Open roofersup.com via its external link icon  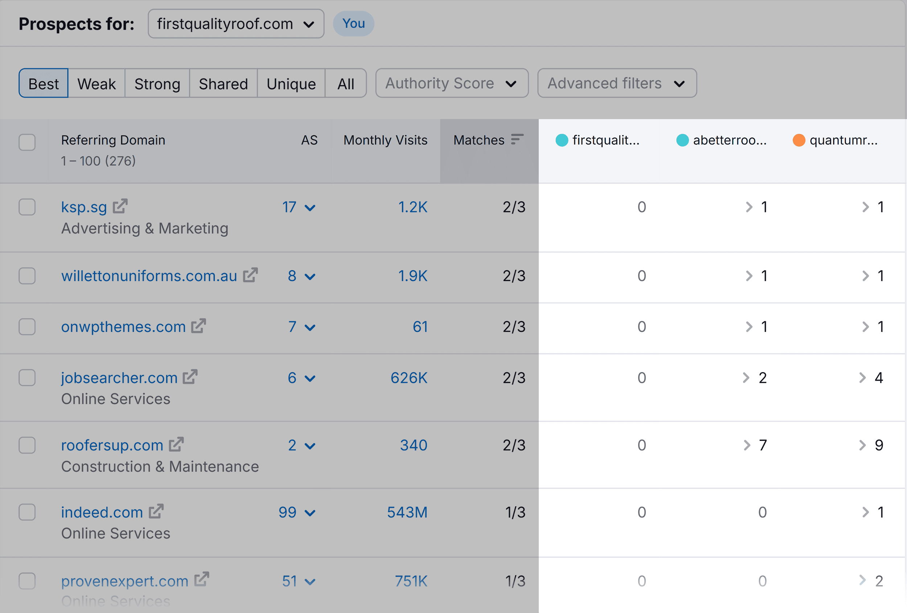pos(176,444)
